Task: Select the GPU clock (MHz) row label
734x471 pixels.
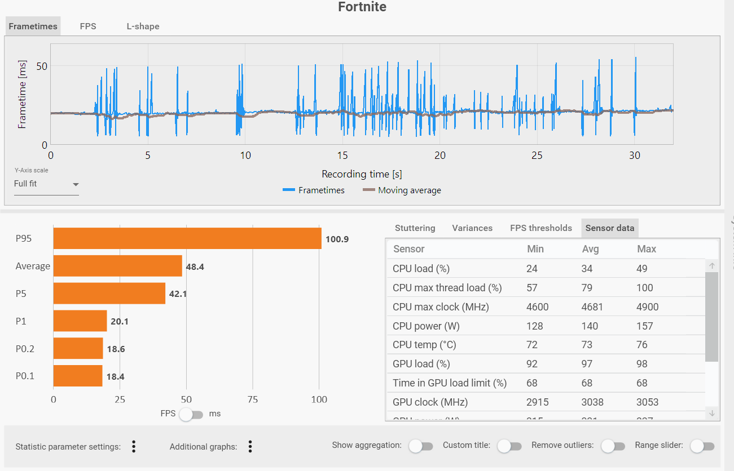Action: tap(430, 402)
